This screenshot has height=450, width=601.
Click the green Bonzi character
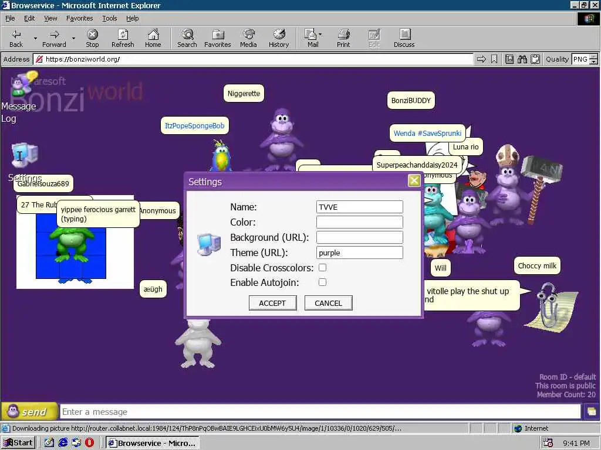71,243
